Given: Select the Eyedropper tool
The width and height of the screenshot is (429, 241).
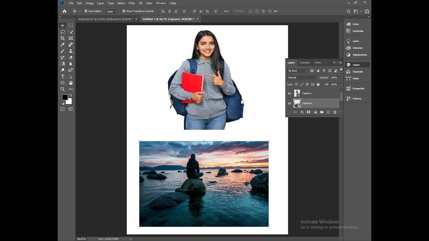Looking at the screenshot, I should coord(63,45).
